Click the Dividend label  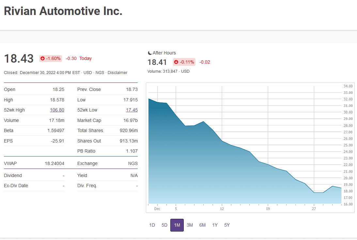tap(13, 175)
